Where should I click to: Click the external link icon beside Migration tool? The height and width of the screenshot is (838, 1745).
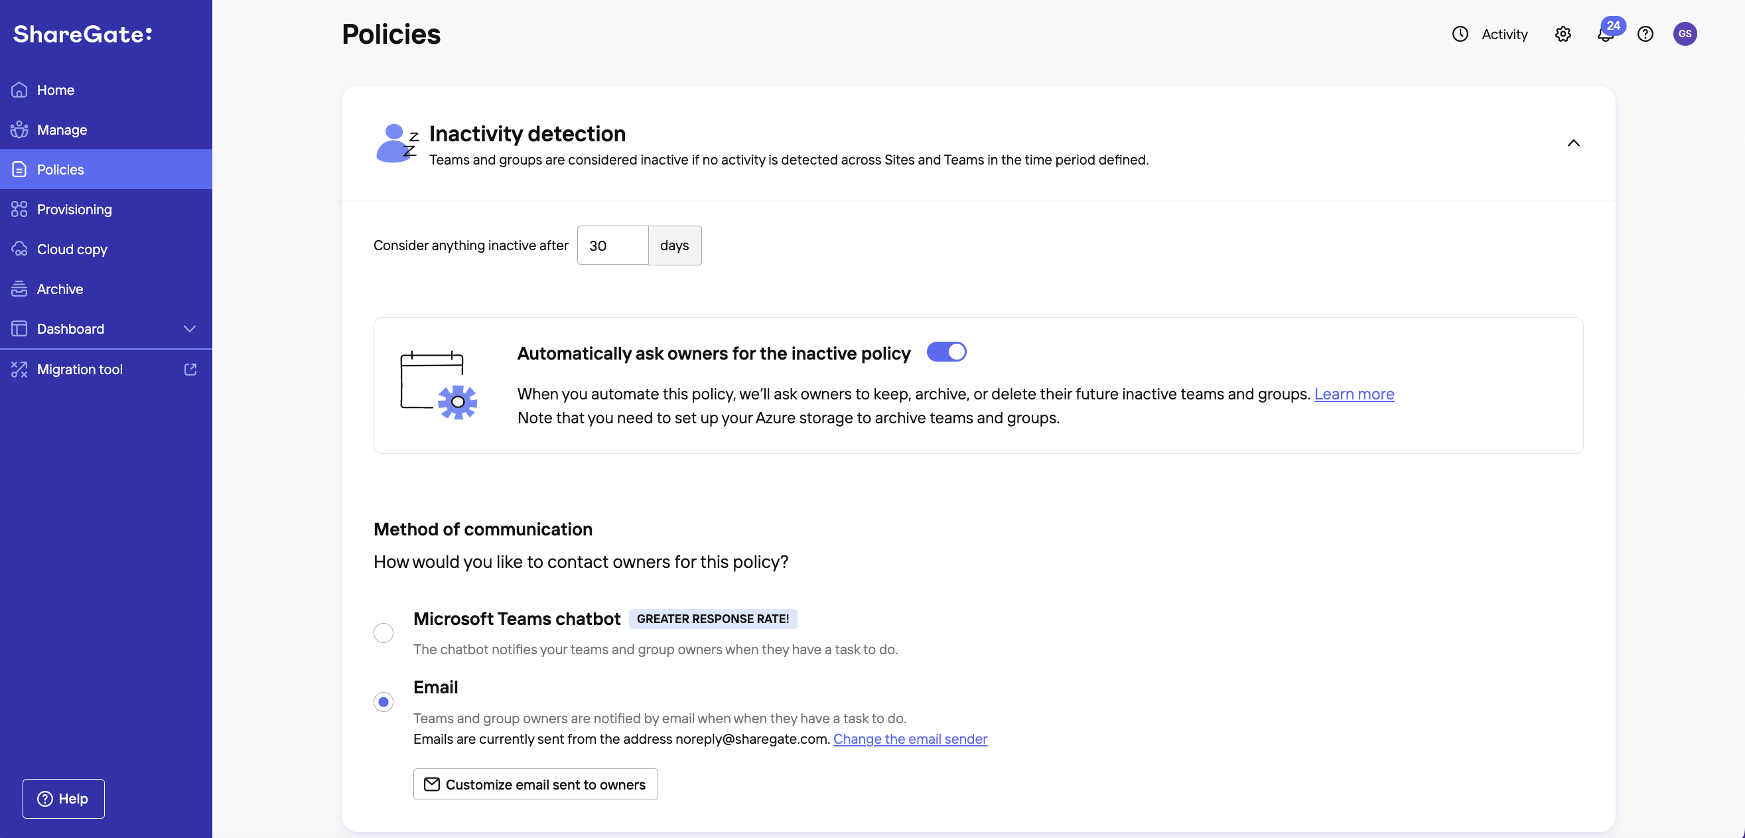coord(190,369)
